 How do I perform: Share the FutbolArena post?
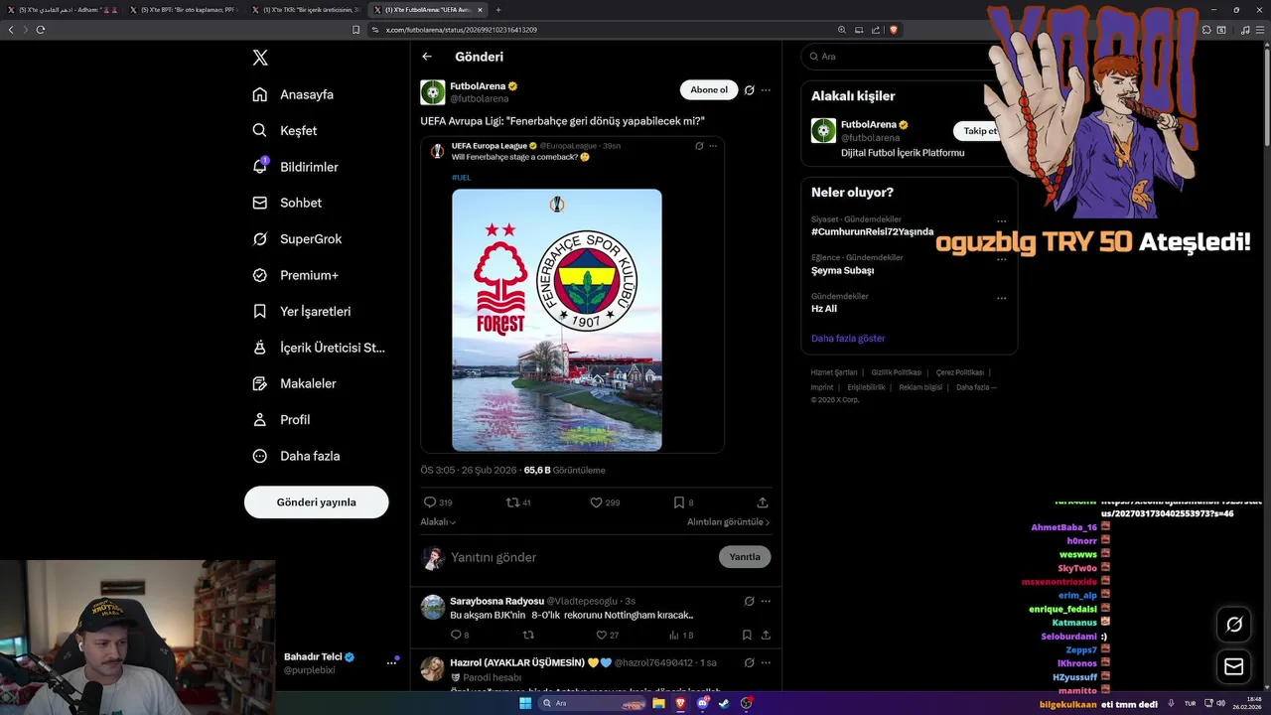pos(763,502)
